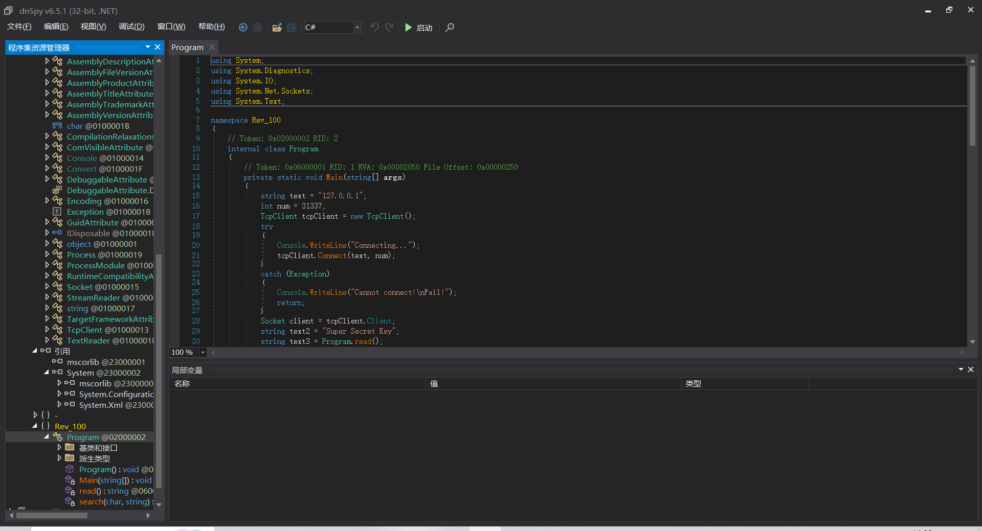The height and width of the screenshot is (531, 982).
Task: Click the Convert @0100001F class icon
Action: click(58, 169)
